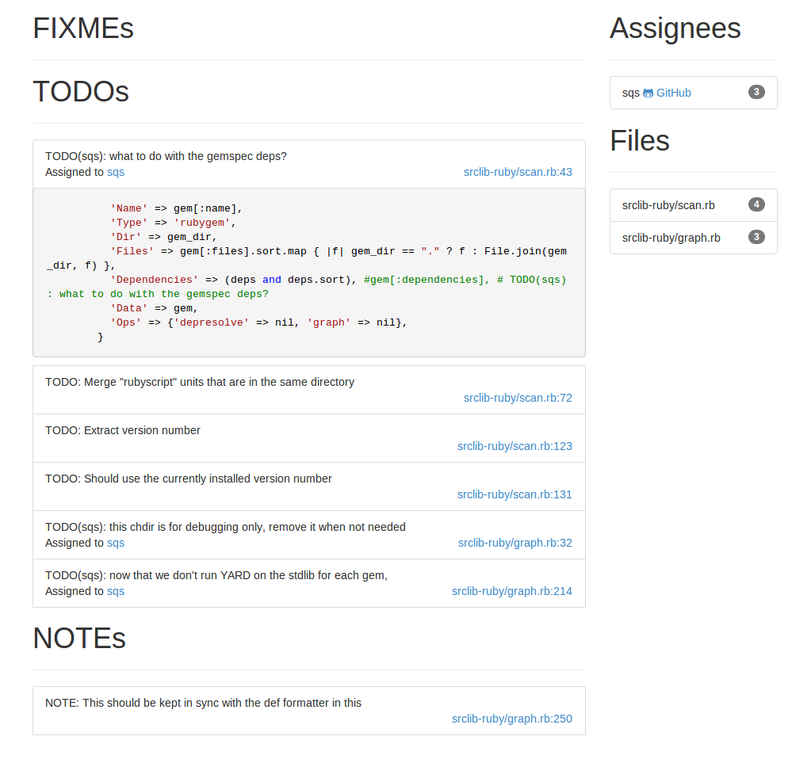The height and width of the screenshot is (763, 811).
Task: Expand the 'Merge rubyscript units' TODO item
Action: 308,391
